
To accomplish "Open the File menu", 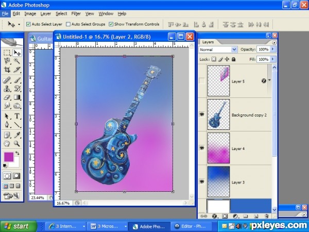I will (x=5, y=13).
